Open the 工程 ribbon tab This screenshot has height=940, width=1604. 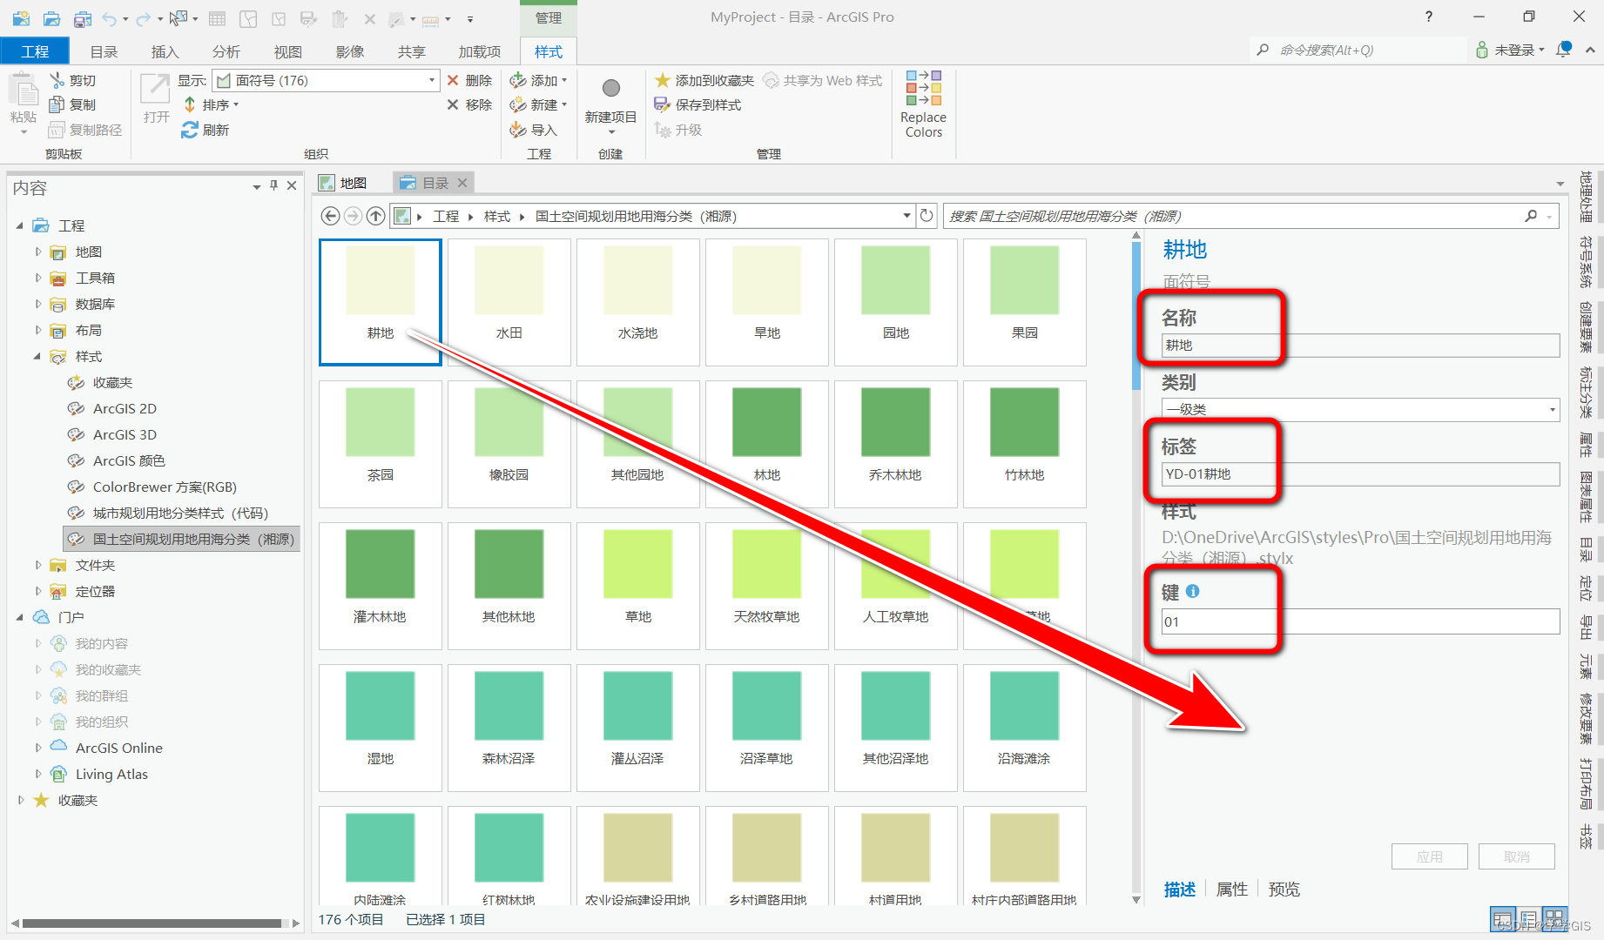click(35, 51)
